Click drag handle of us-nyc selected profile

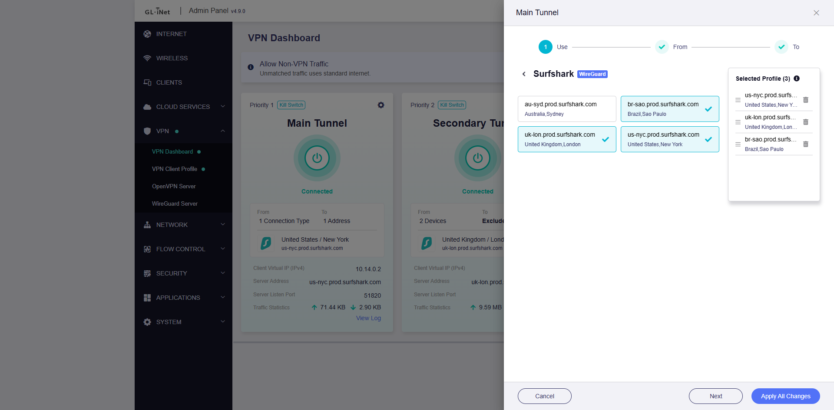(738, 100)
